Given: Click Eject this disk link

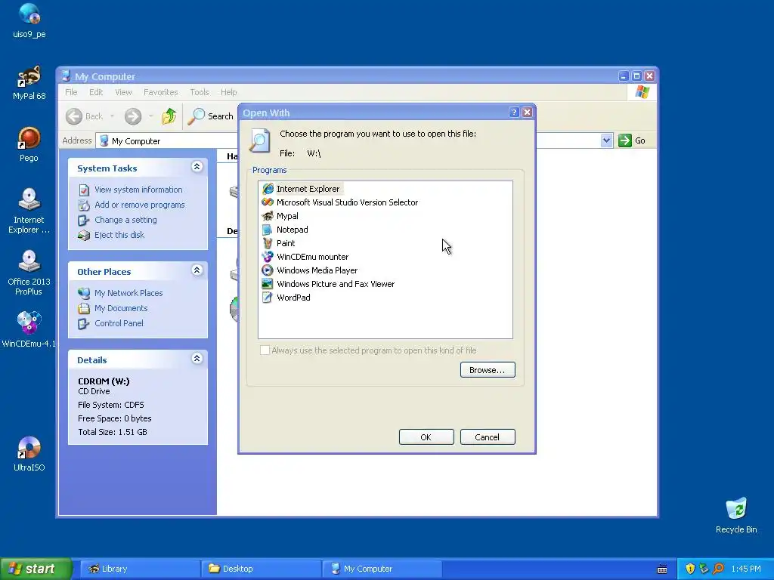Looking at the screenshot, I should pos(119,235).
